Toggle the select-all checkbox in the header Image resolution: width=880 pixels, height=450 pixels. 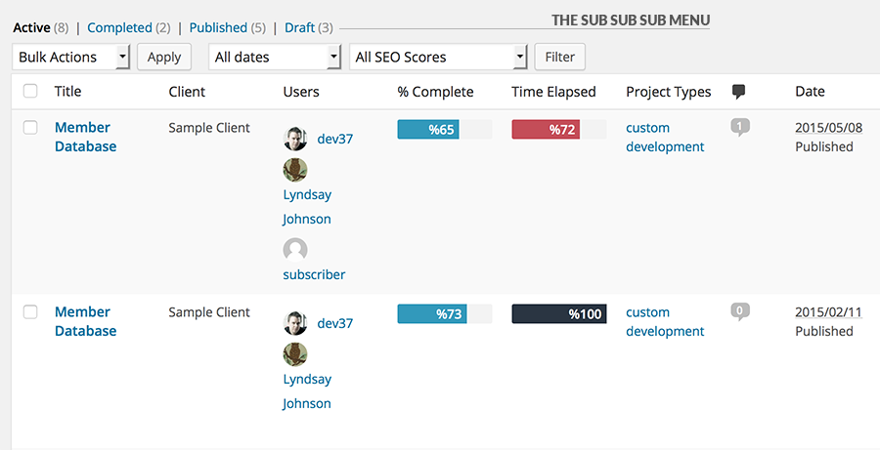click(x=30, y=91)
